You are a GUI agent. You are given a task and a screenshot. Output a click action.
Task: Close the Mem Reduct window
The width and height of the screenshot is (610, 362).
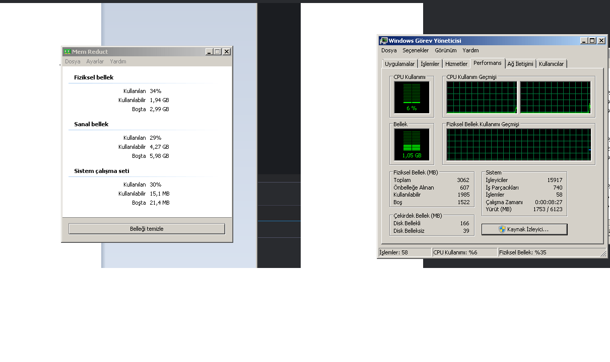click(x=227, y=52)
